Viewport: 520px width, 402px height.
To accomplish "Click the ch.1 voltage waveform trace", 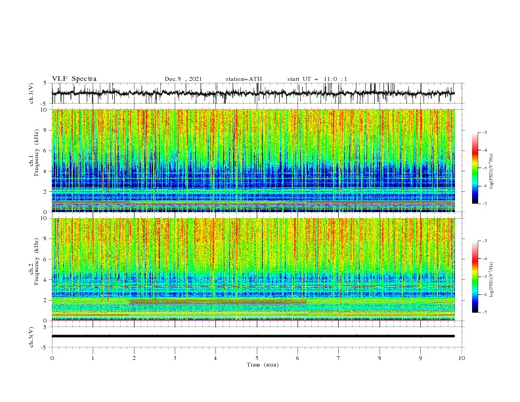I will click(x=253, y=93).
